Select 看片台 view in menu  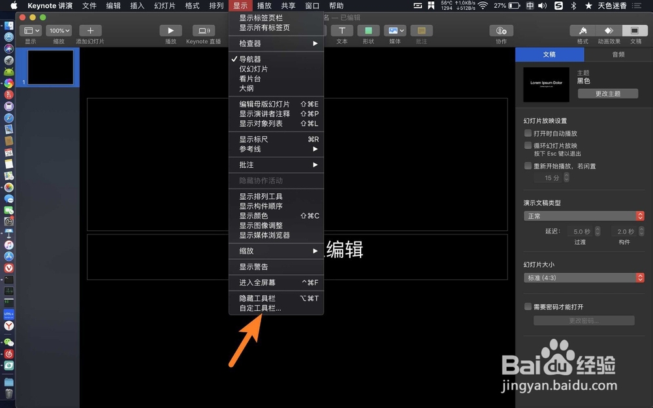click(276, 79)
